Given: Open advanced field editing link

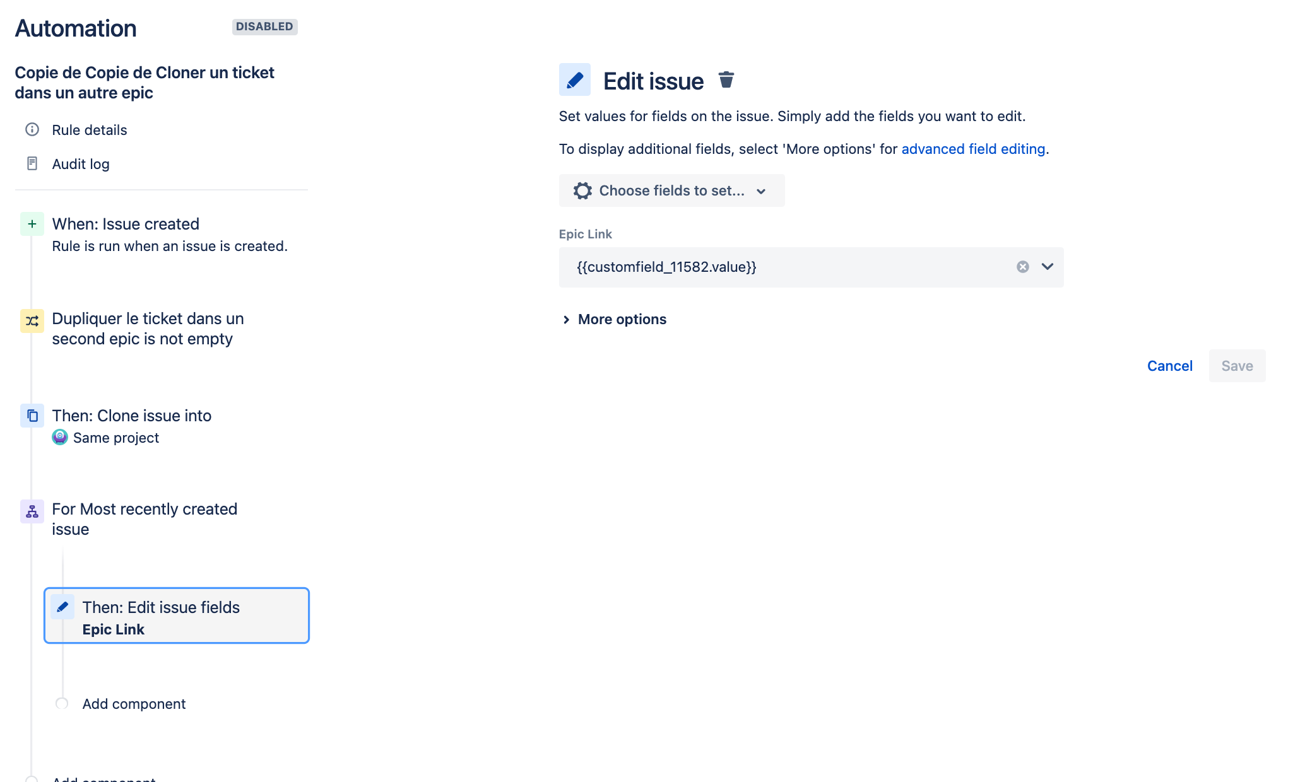Looking at the screenshot, I should pos(973,149).
